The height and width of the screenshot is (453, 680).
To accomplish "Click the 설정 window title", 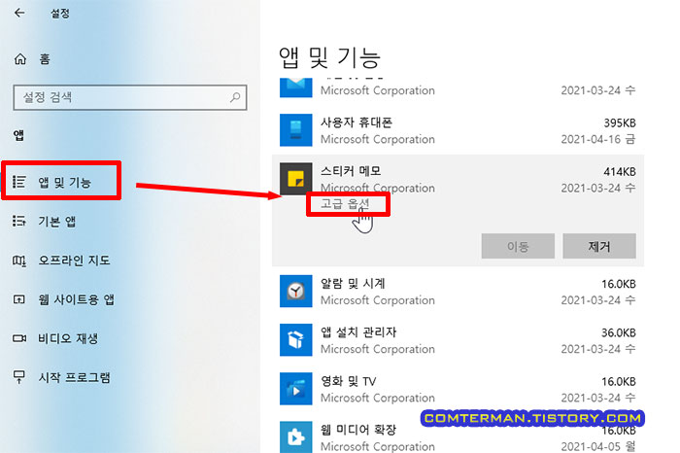I will [60, 13].
